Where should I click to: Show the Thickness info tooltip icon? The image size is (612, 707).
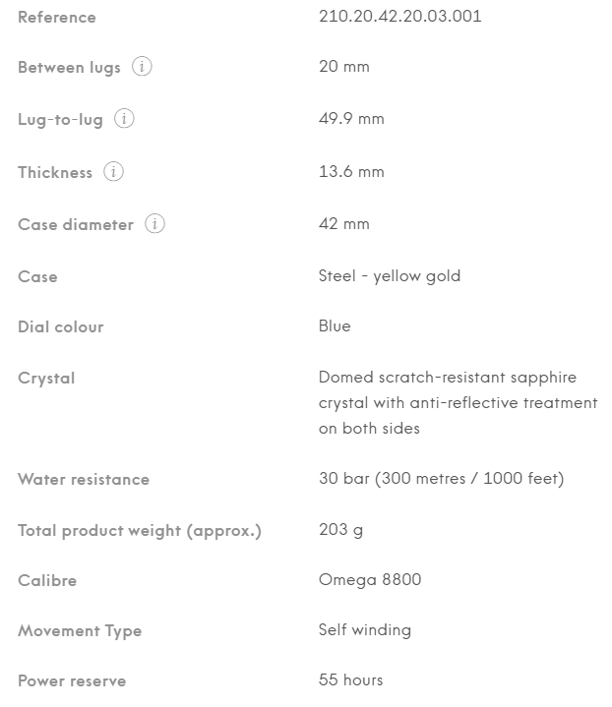[113, 171]
